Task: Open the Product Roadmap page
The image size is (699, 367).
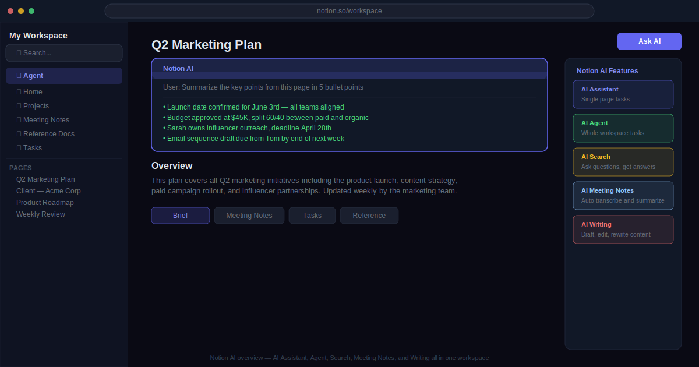Action: tap(45, 203)
